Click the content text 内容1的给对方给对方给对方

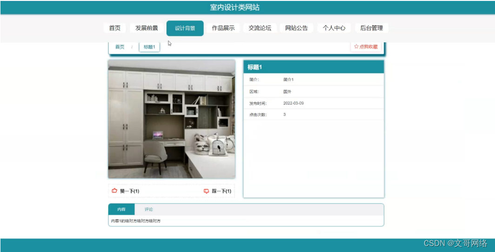[136, 221]
